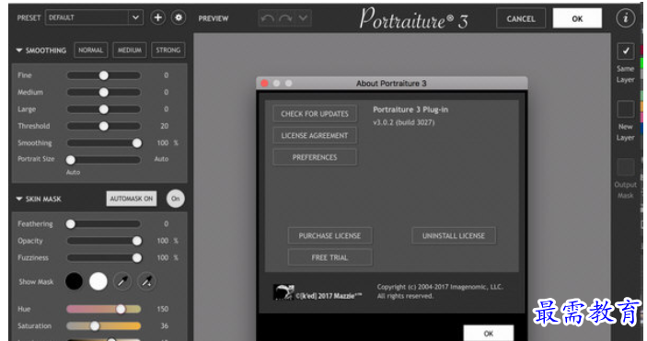This screenshot has height=341, width=647.
Task: Click the Hue value 150
Action: click(x=163, y=309)
